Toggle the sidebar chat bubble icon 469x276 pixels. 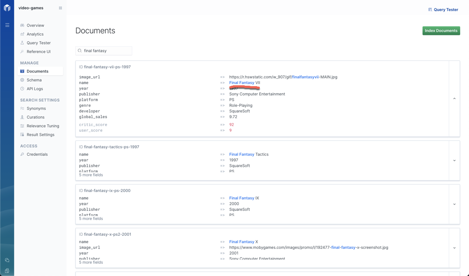[x=7, y=259]
